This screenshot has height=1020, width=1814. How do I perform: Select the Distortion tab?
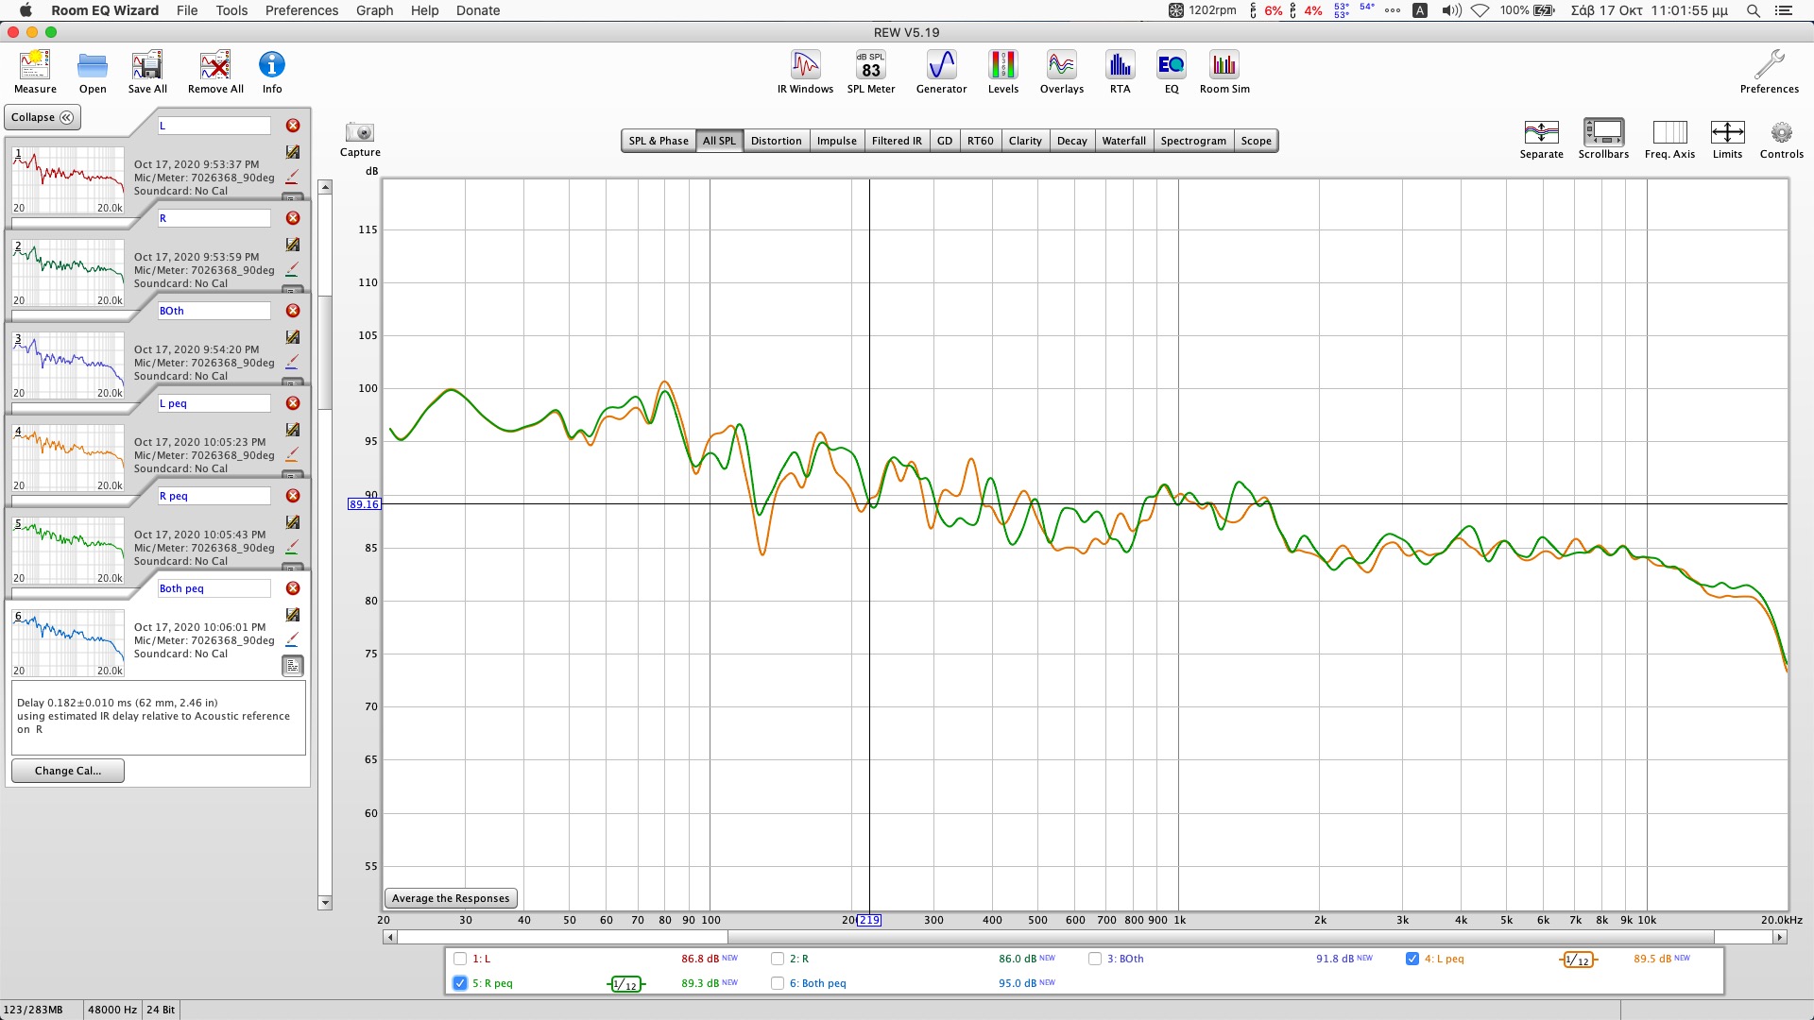pyautogui.click(x=777, y=140)
